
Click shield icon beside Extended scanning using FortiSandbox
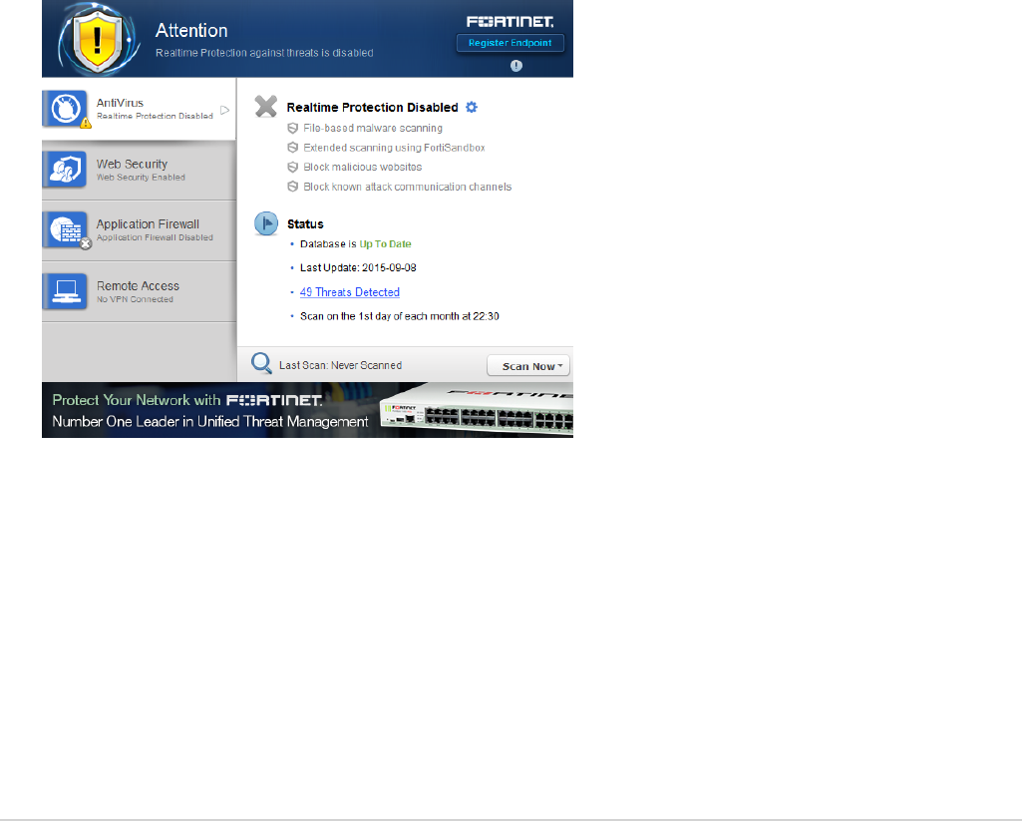293,148
